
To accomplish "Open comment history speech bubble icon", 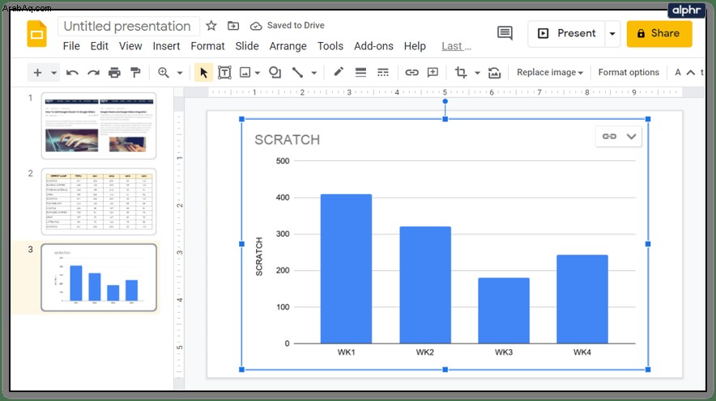I will (505, 33).
